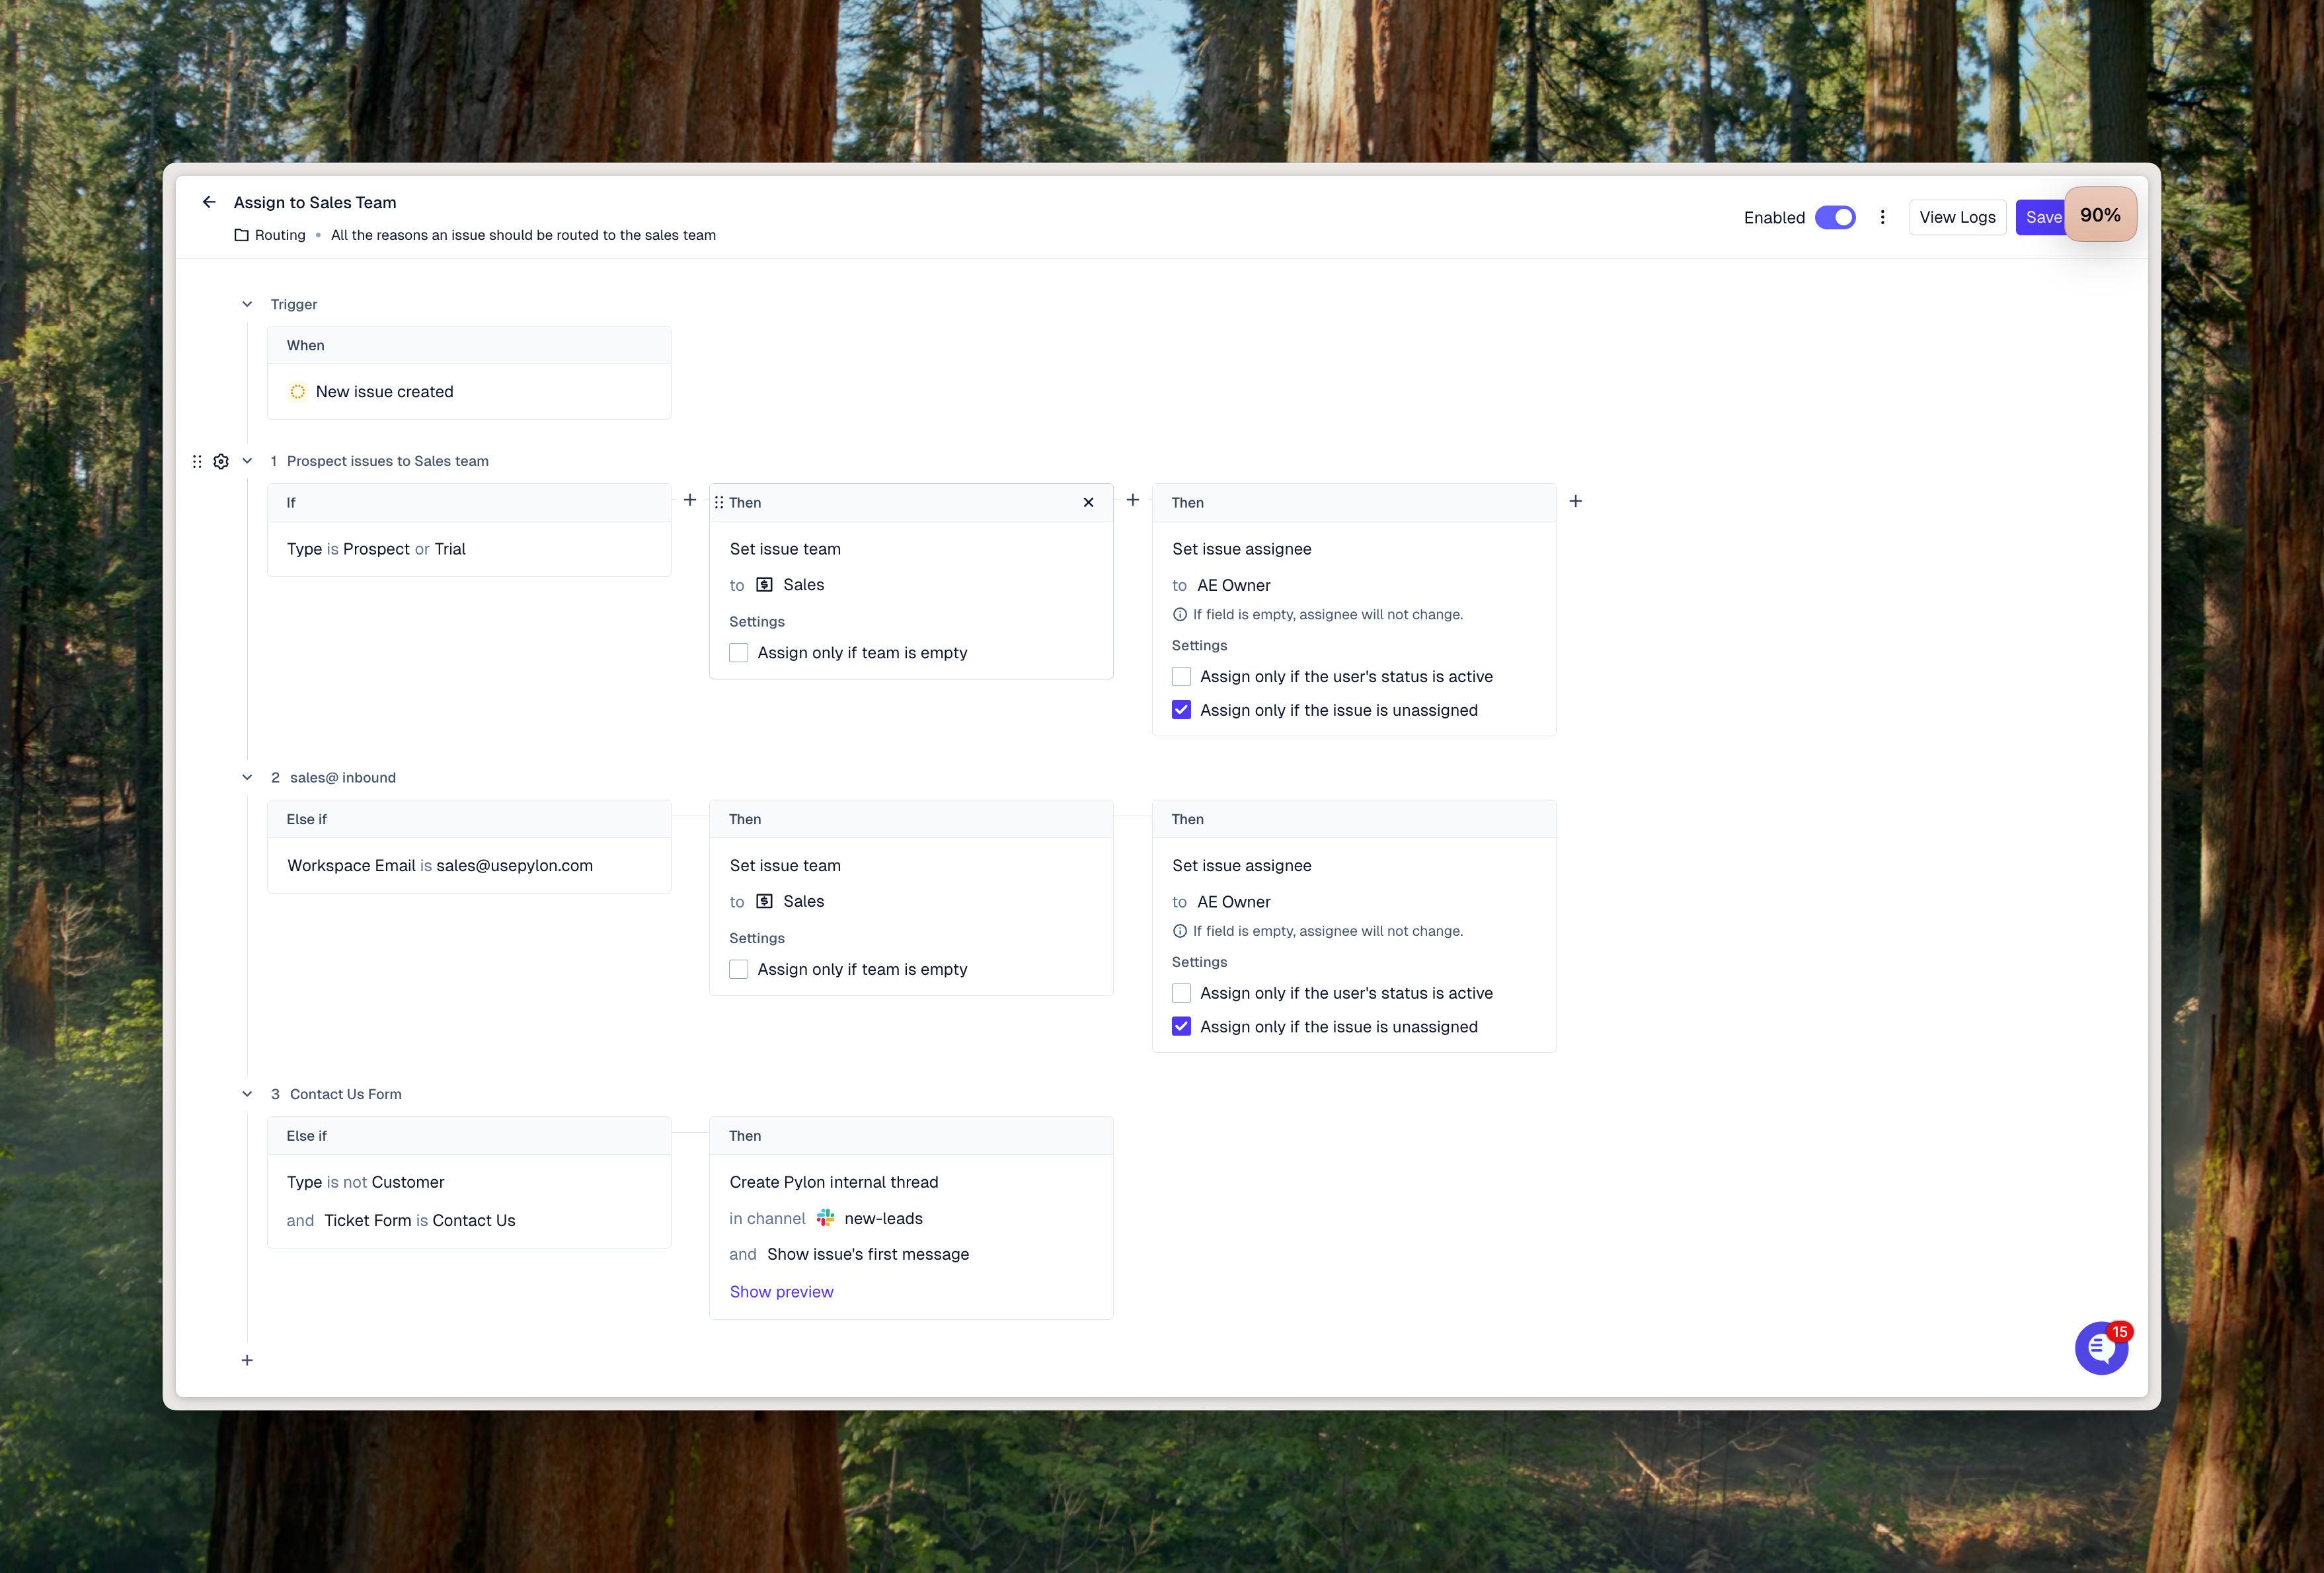Click plus between If and Then blocks
This screenshot has width=2324, height=1573.
690,500
